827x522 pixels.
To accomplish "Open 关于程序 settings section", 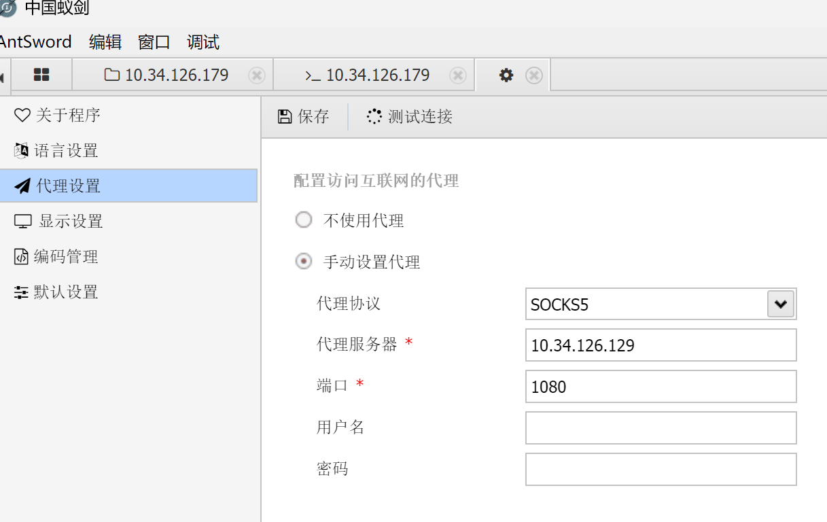I will (129, 115).
